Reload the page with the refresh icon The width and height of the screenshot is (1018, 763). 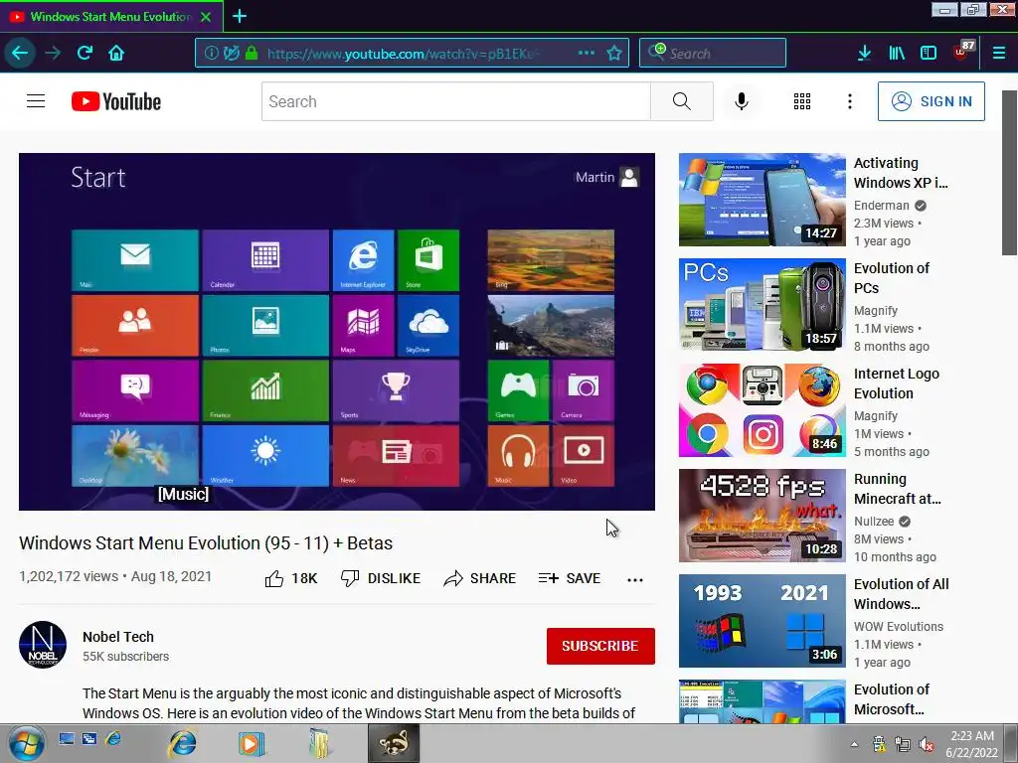[x=85, y=54]
